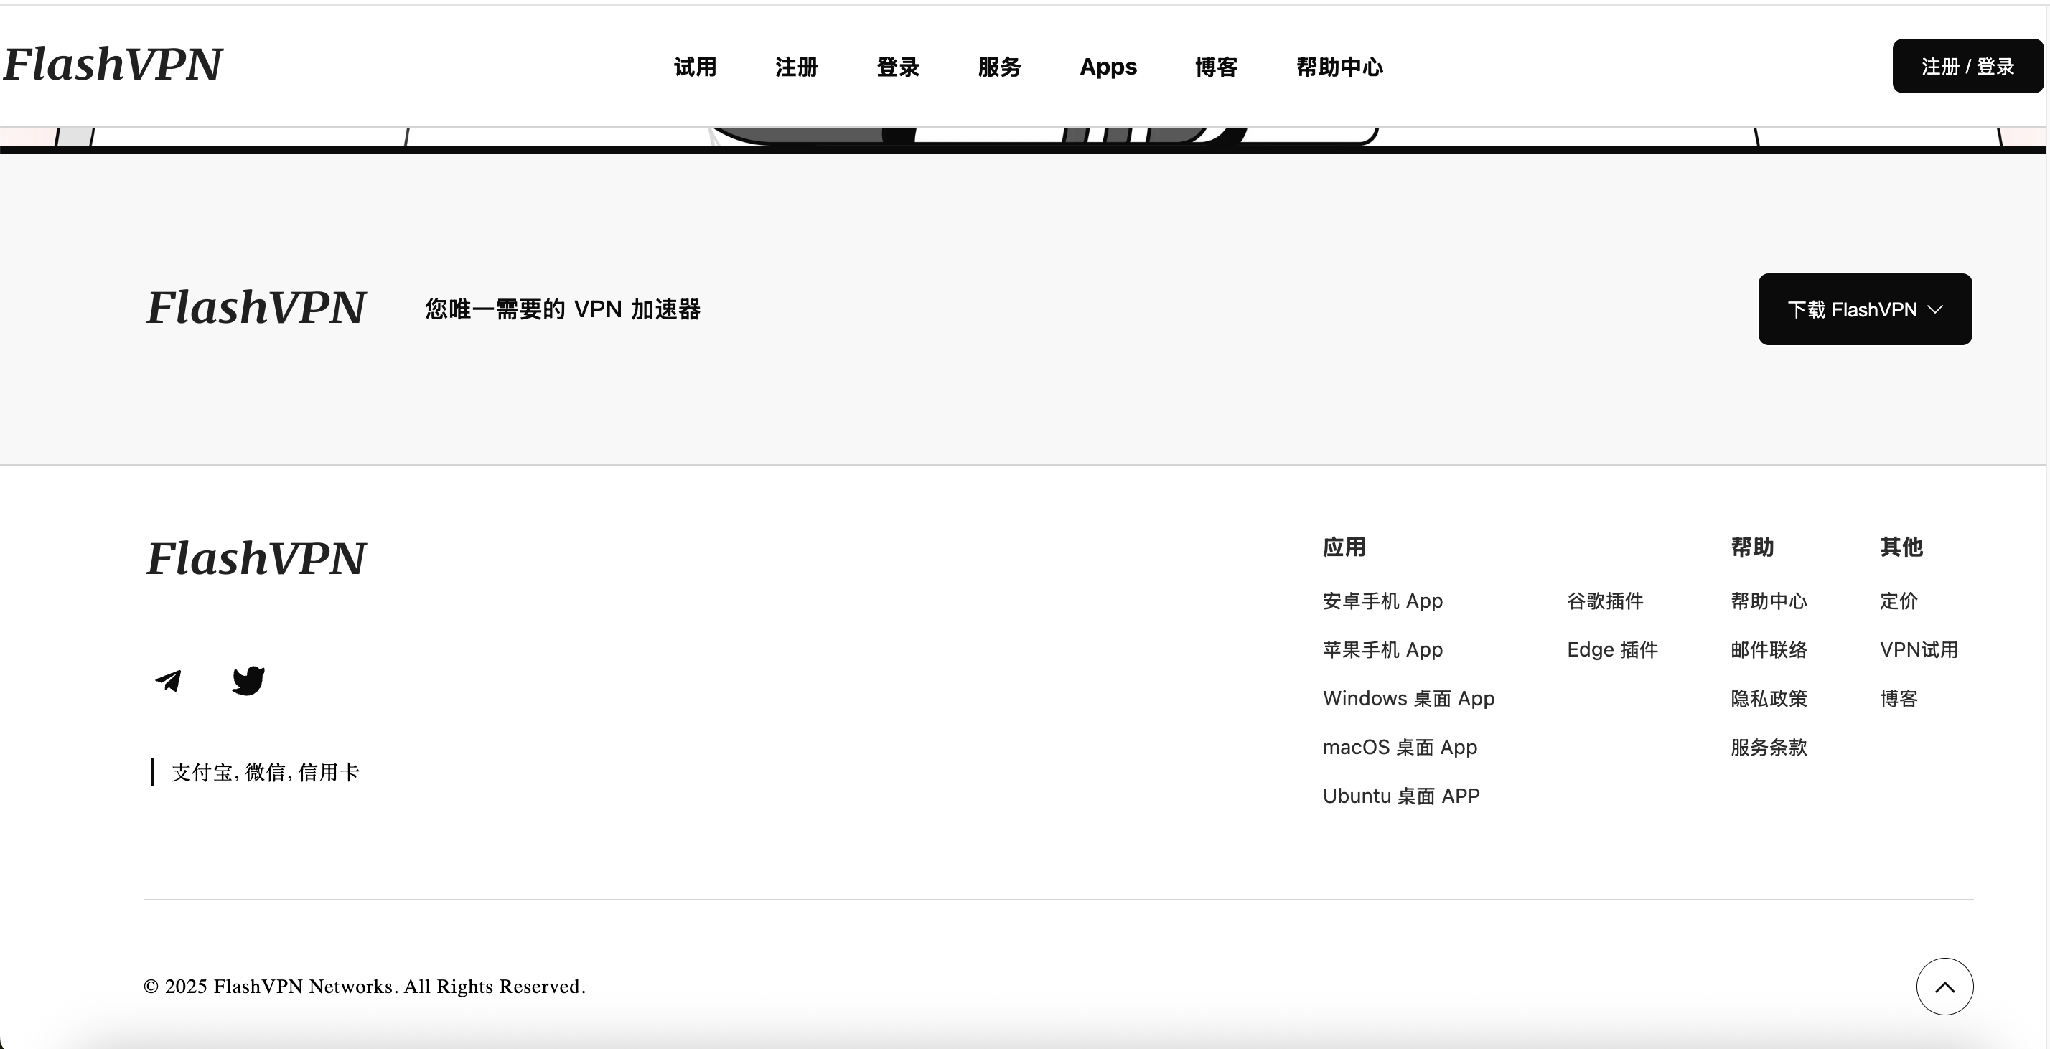Expand the 下载 FlashVPN dropdown button
This screenshot has width=2050, height=1049.
[1866, 309]
